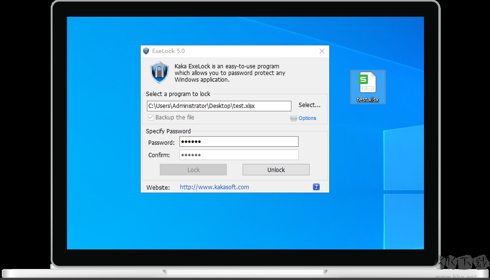Click the ExeLock 5.0 title bar text

(x=168, y=51)
